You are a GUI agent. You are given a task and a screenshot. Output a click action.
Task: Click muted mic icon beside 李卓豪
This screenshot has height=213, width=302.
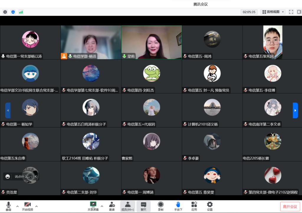(185, 158)
